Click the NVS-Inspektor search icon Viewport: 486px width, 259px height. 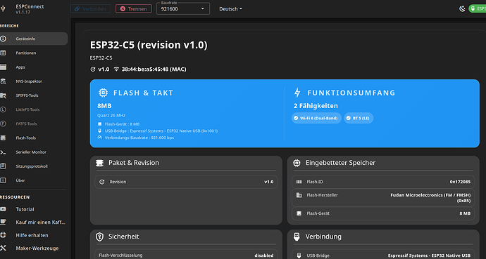(x=3, y=81)
